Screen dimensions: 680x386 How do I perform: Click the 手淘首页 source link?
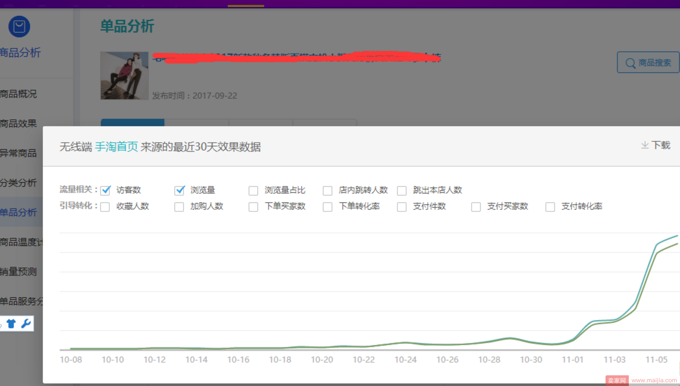point(116,147)
